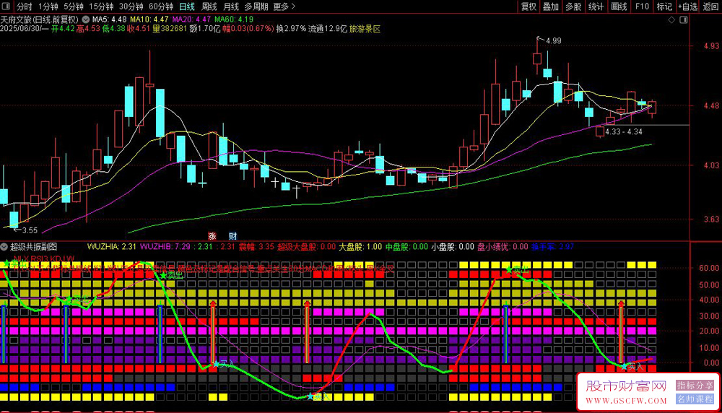This screenshot has width=722, height=413.
Task: Add stock with +自选 button
Action: [x=688, y=6]
